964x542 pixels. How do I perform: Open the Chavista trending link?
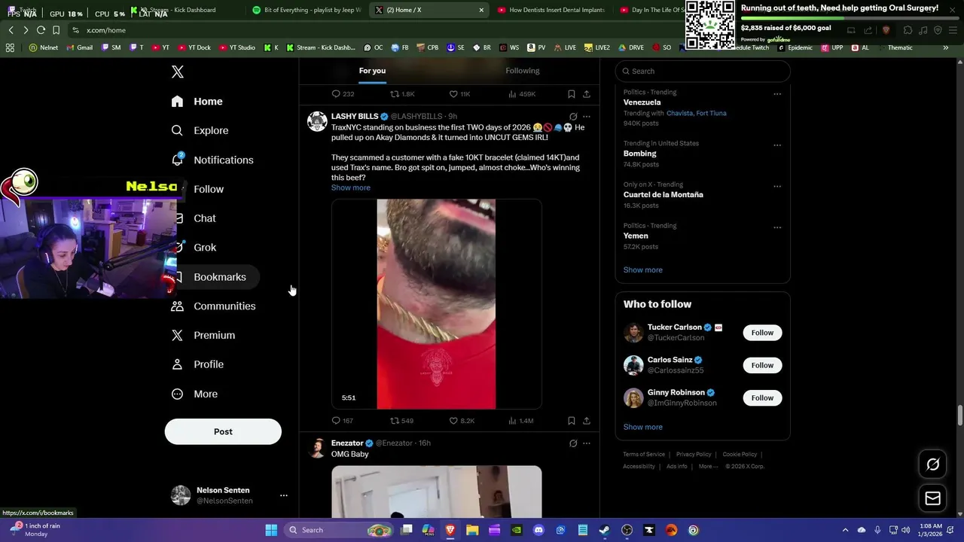(x=679, y=113)
